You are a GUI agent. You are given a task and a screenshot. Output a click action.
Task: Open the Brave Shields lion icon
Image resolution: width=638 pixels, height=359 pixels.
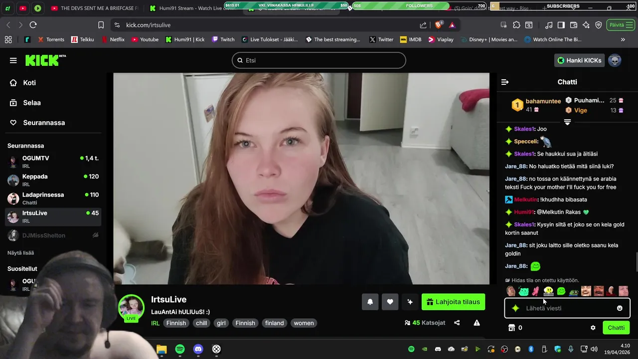pyautogui.click(x=439, y=25)
